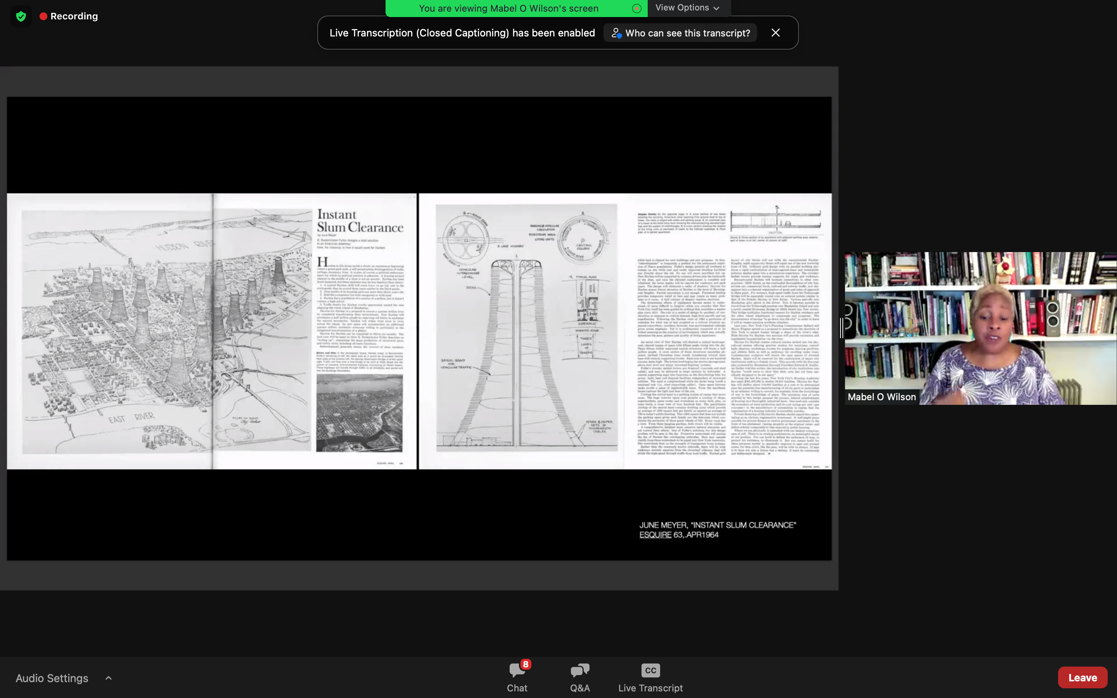
Task: Leave the meeting
Action: tap(1082, 677)
